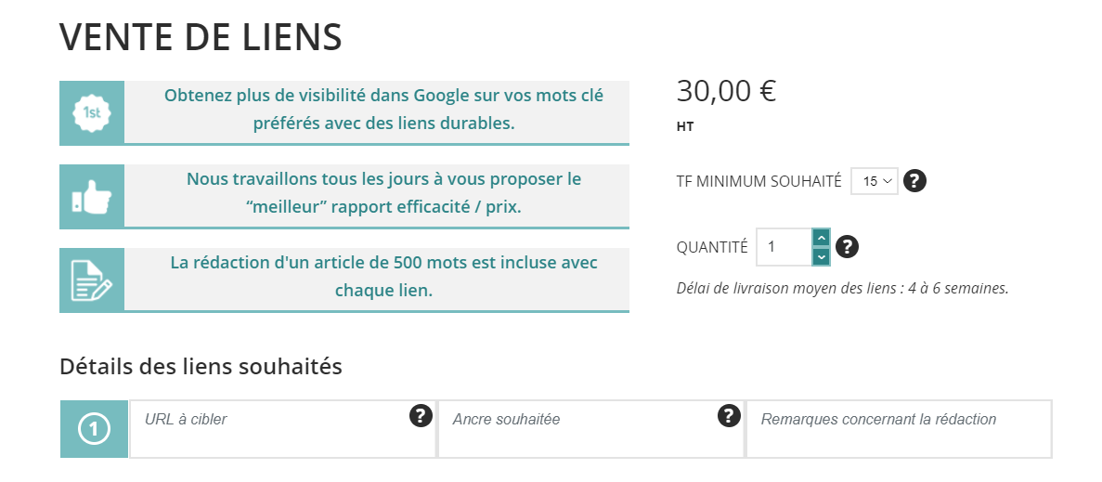This screenshot has width=1102, height=482.
Task: Focus the Remarques concernant la rédaction field
Action: click(x=899, y=430)
